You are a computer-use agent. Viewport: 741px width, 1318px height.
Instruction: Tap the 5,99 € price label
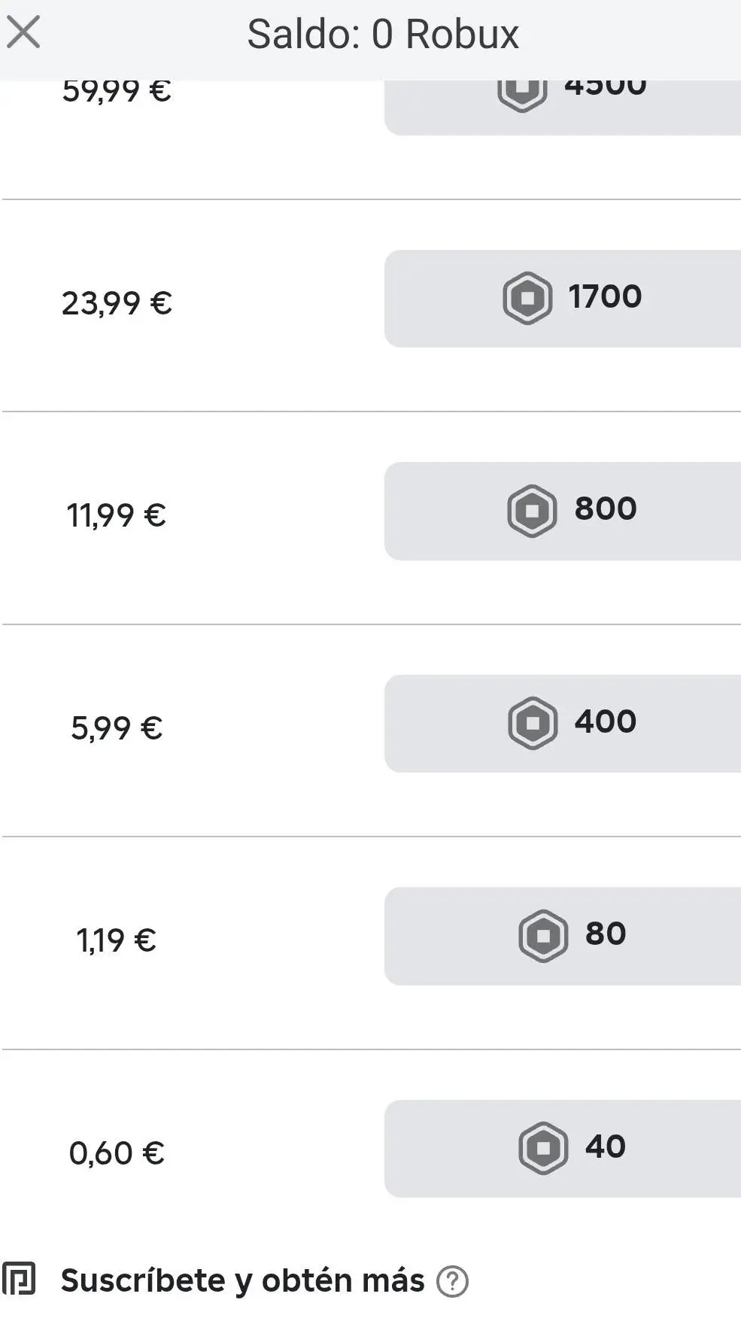[117, 727]
